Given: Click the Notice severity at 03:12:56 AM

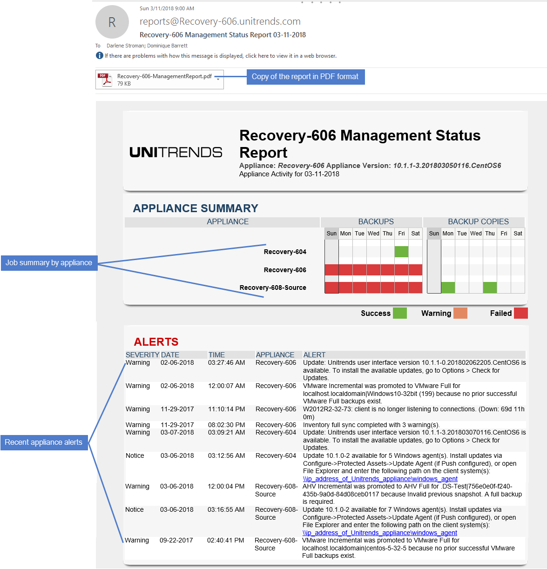Looking at the screenshot, I should 135,455.
